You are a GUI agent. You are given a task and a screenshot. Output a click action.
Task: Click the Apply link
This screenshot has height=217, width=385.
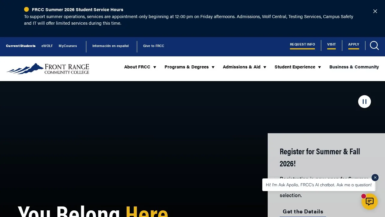[354, 45]
